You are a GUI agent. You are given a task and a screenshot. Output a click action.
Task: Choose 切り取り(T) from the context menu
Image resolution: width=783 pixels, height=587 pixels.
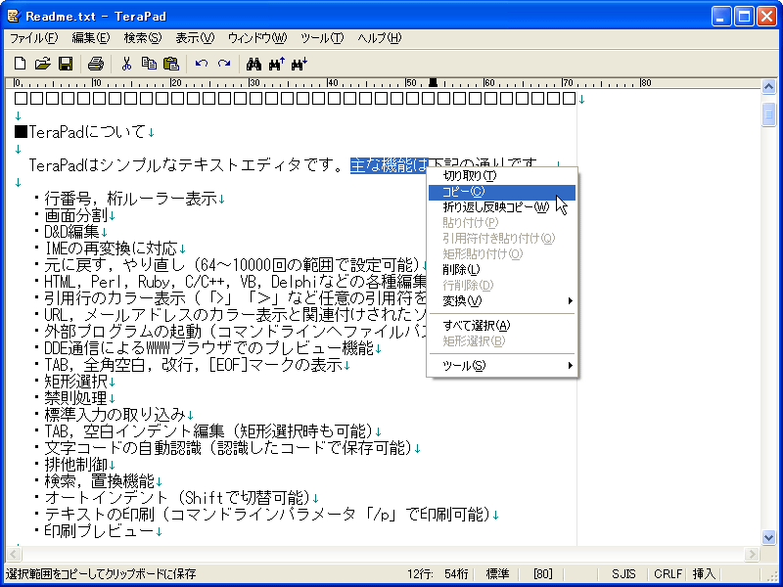(x=502, y=176)
